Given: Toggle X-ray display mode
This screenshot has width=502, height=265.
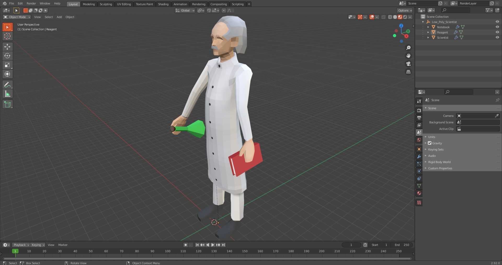Looking at the screenshot, I should (x=383, y=17).
